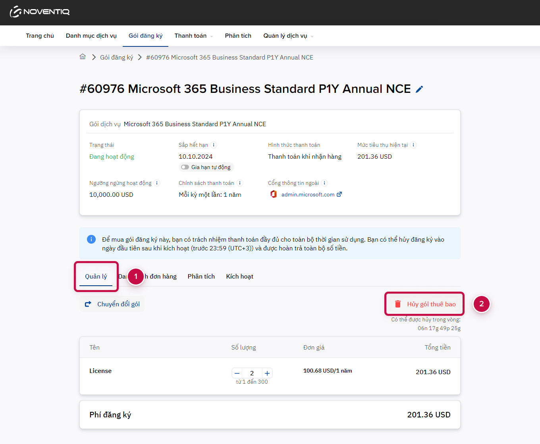Increase license quantity with plus button
Screen dimensions: 540x444
(267, 373)
